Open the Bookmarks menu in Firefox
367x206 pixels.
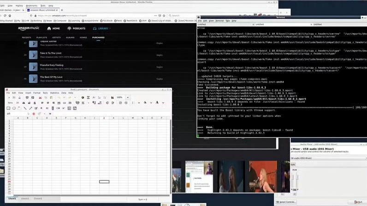pos(31,6)
